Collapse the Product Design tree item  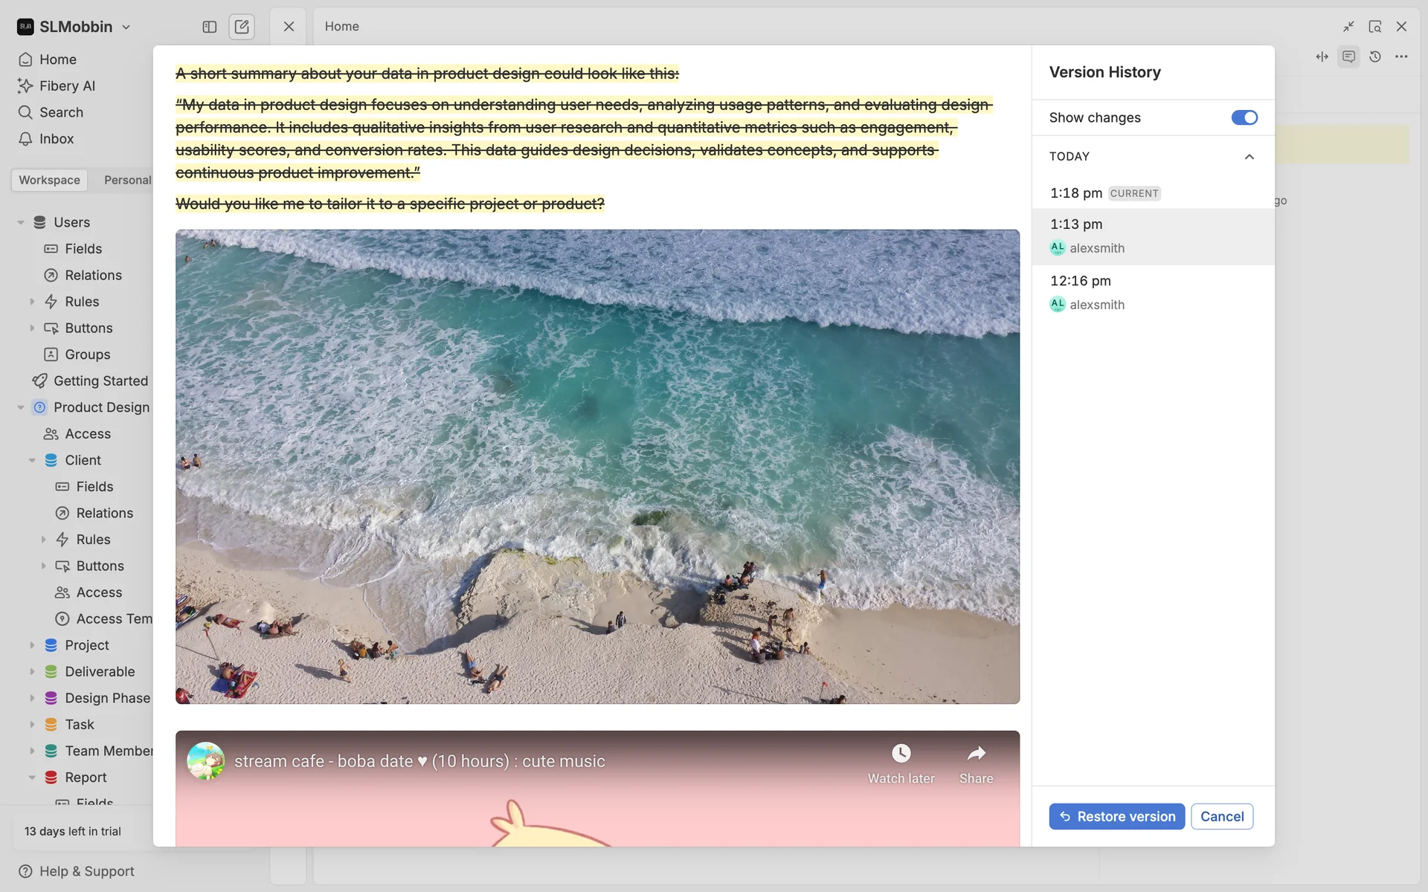21,407
